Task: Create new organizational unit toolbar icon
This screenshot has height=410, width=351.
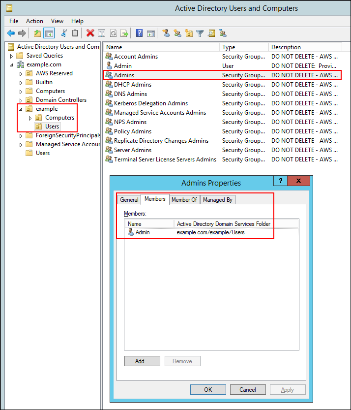Action: pyautogui.click(x=189, y=33)
